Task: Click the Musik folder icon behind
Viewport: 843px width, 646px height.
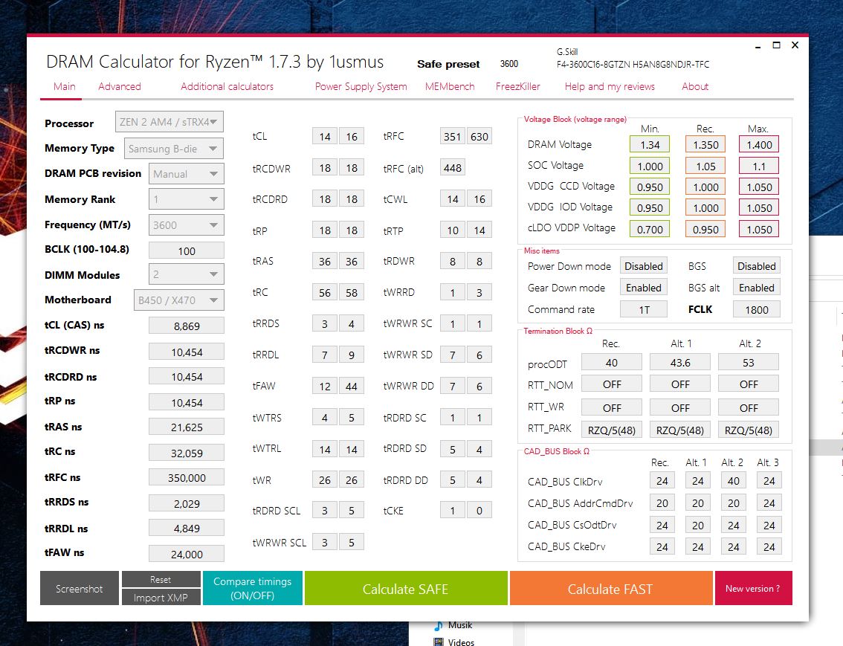Action: 439,625
